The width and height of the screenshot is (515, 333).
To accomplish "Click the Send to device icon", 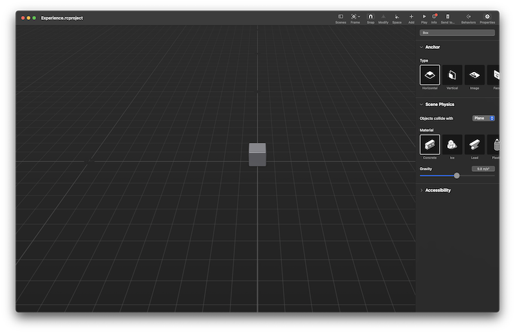I will pyautogui.click(x=447, y=19).
